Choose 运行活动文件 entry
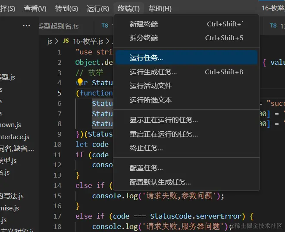The height and width of the screenshot is (232, 285). [186, 86]
